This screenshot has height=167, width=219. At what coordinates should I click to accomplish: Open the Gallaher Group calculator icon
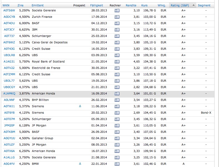click(x=117, y=138)
